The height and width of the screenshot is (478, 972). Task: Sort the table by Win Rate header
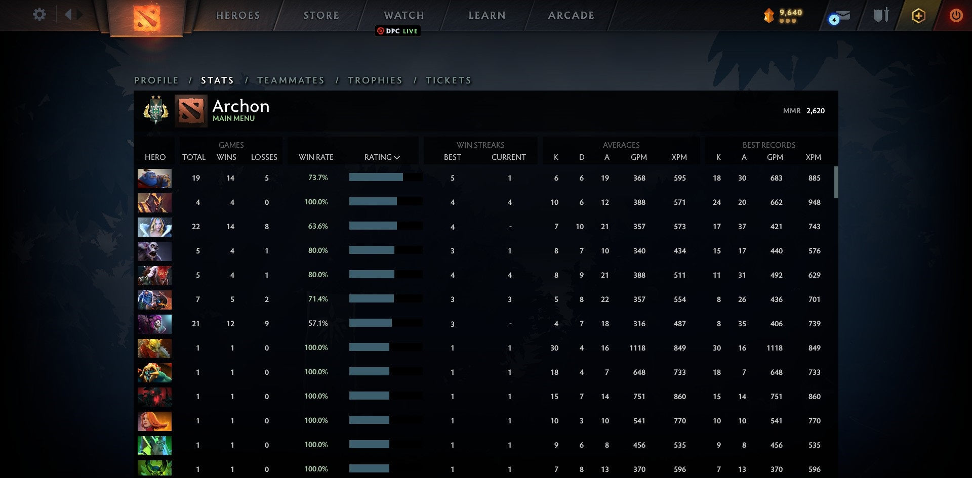[x=316, y=157]
